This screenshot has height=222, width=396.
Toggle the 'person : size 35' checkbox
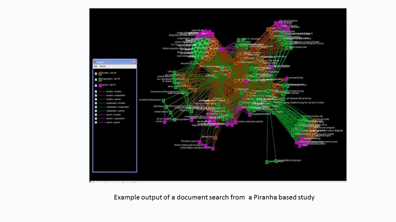(x=96, y=85)
